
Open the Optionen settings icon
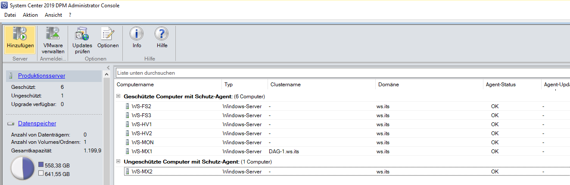[x=108, y=34]
